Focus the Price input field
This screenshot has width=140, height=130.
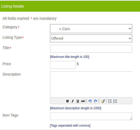(x=63, y=65)
